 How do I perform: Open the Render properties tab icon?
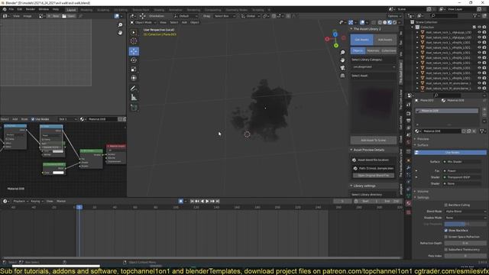(x=409, y=114)
